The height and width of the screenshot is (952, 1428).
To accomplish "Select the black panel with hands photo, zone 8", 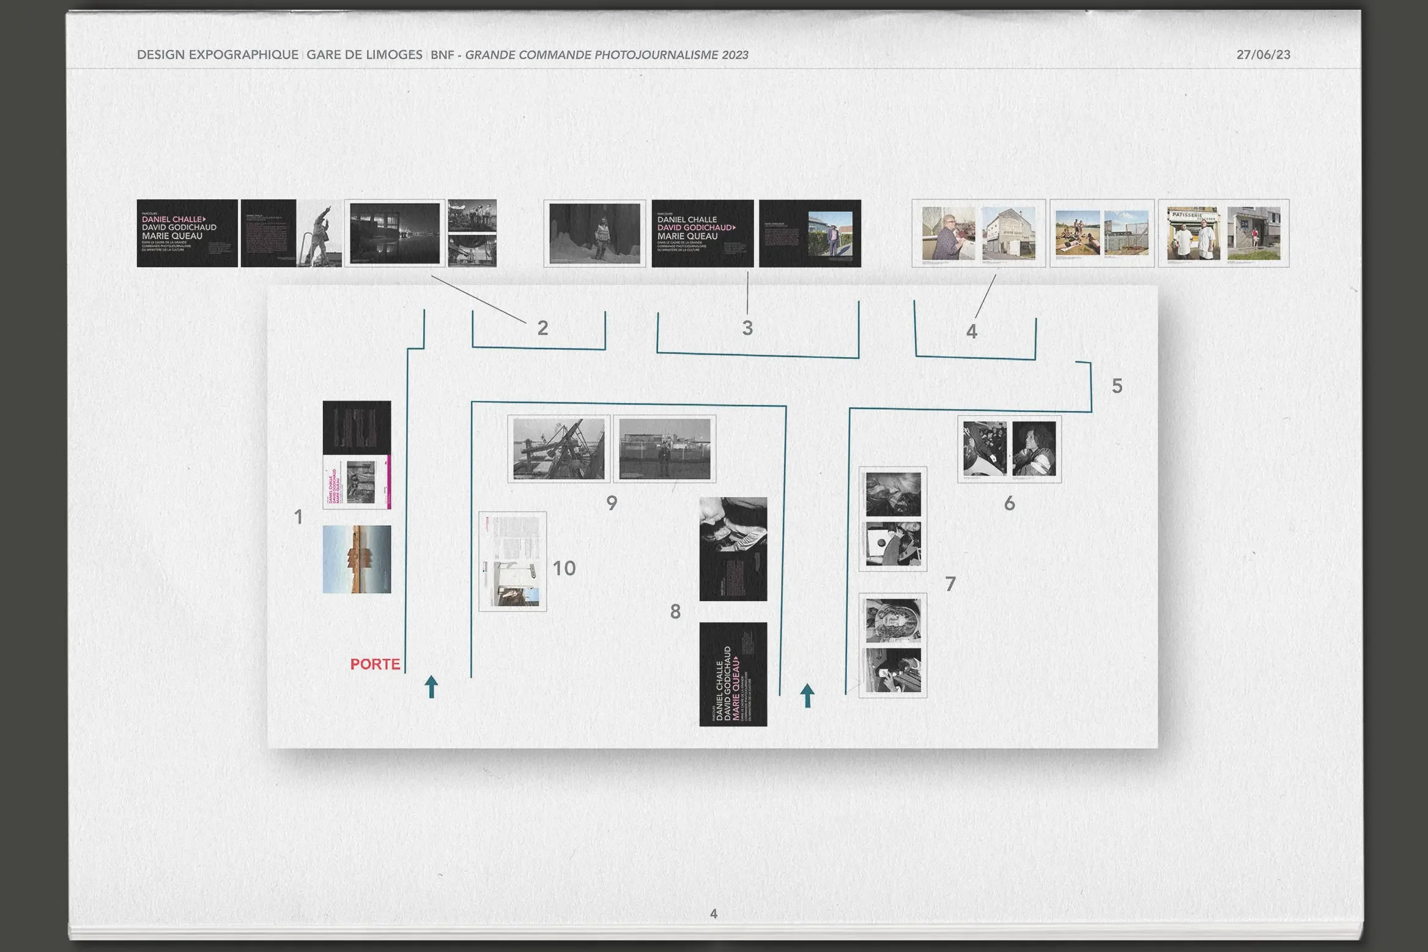I will 733,549.
